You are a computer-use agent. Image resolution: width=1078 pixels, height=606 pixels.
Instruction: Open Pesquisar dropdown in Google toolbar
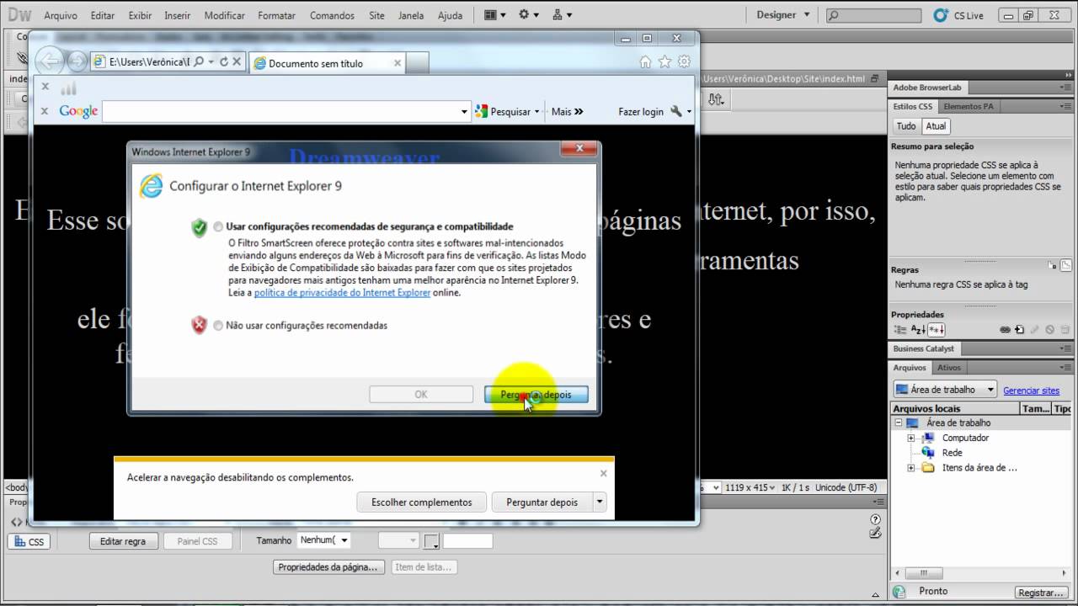click(x=536, y=112)
